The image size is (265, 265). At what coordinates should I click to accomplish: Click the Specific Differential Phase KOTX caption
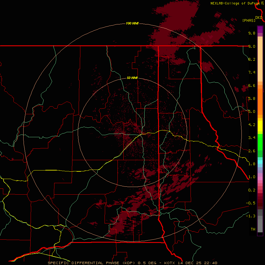click(132, 263)
